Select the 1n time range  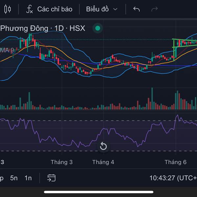click(28, 178)
